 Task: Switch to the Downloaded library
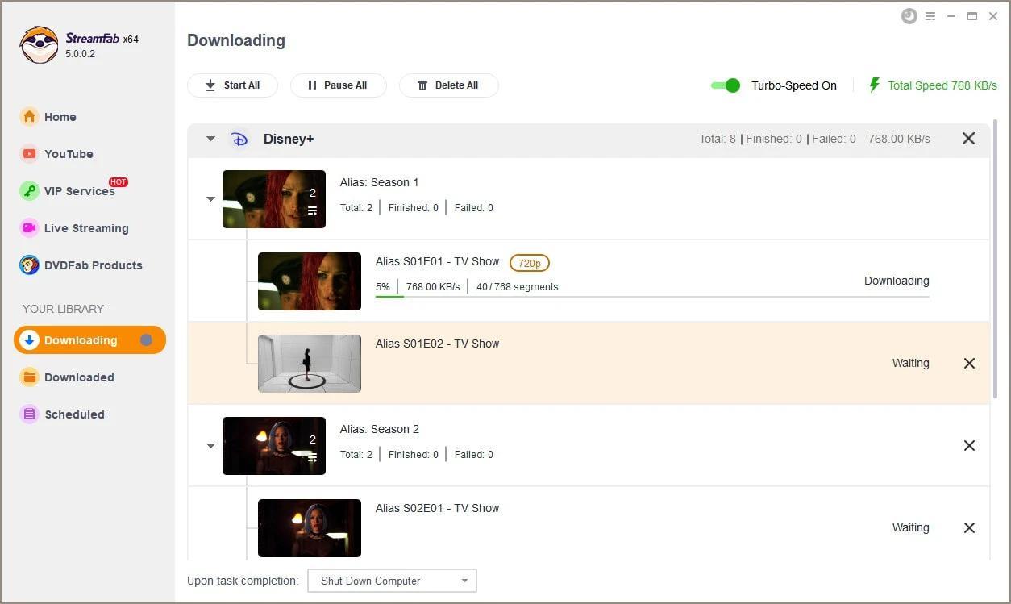coord(79,377)
